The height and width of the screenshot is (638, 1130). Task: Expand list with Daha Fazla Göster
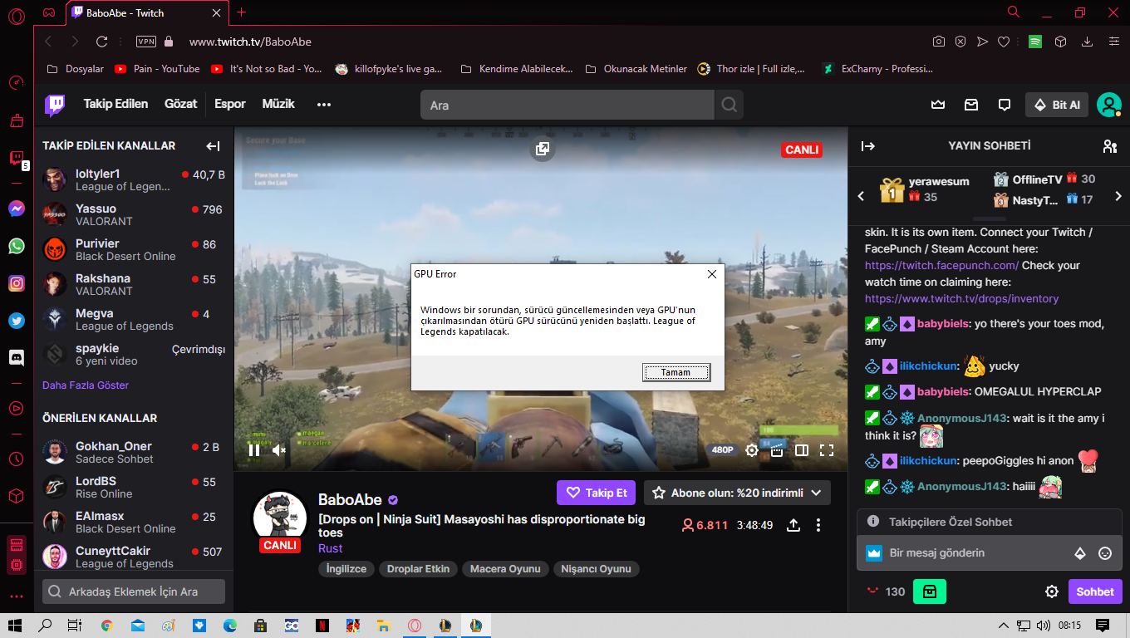86,385
